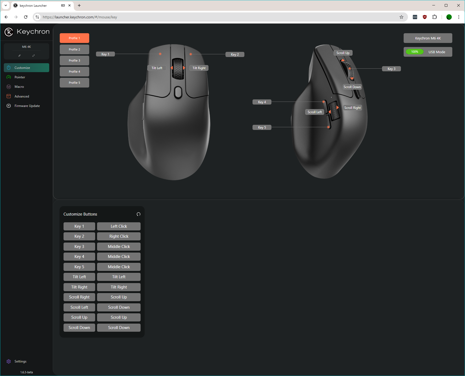
Task: Select Profile 5
Action: (x=74, y=83)
